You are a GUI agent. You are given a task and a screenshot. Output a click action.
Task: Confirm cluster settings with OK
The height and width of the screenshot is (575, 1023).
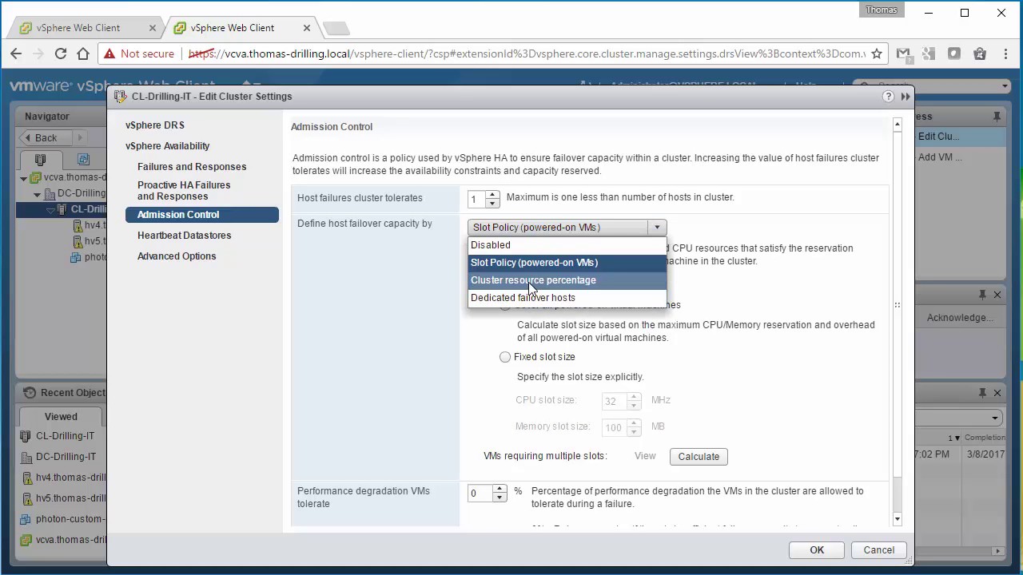(817, 550)
